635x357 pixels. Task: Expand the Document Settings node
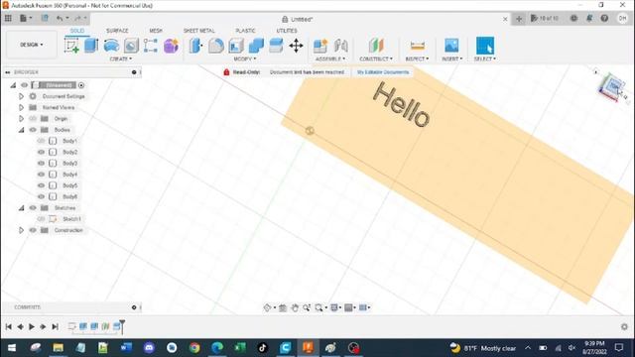click(x=21, y=96)
